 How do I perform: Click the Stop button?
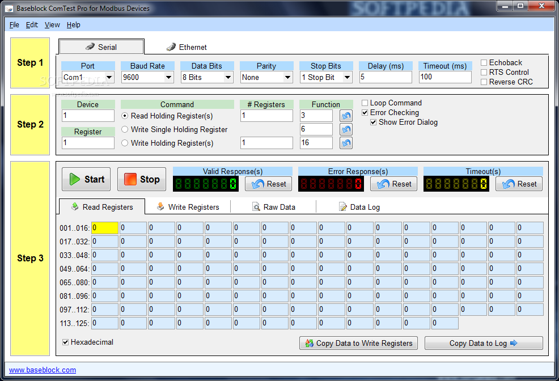[x=142, y=179]
